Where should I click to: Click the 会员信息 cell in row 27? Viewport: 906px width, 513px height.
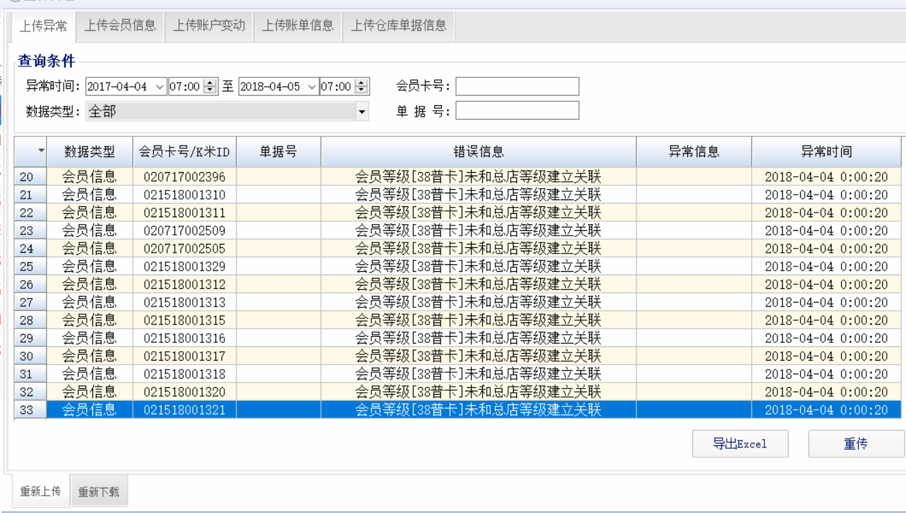coord(90,302)
